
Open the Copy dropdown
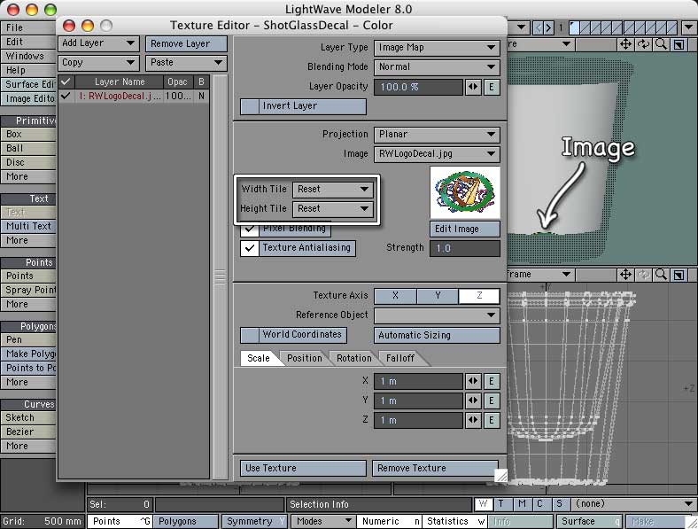point(98,63)
